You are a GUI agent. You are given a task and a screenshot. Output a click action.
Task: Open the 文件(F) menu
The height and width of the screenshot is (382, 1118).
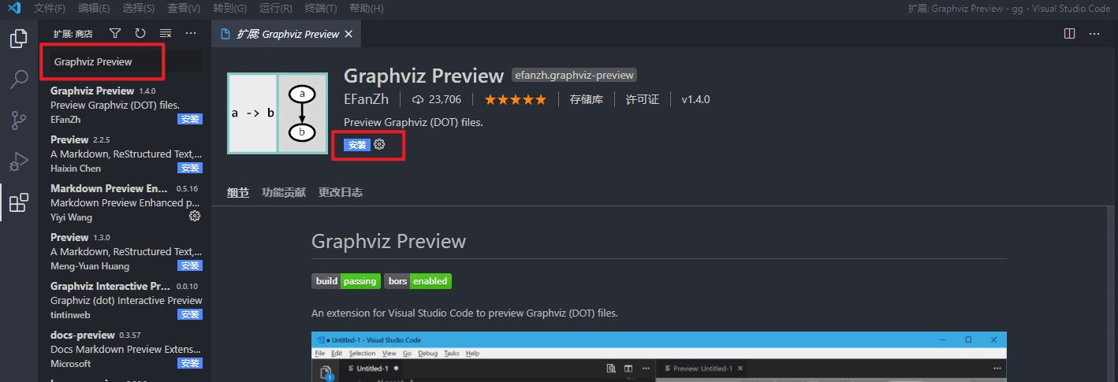(50, 9)
